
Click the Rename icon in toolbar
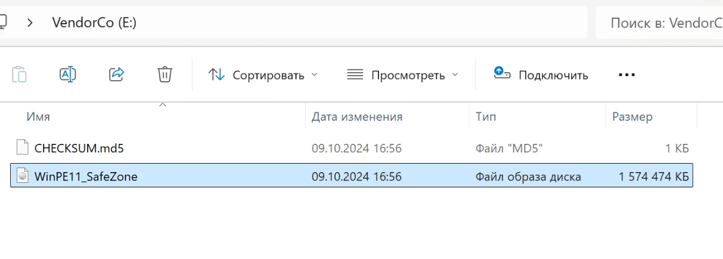click(x=68, y=74)
